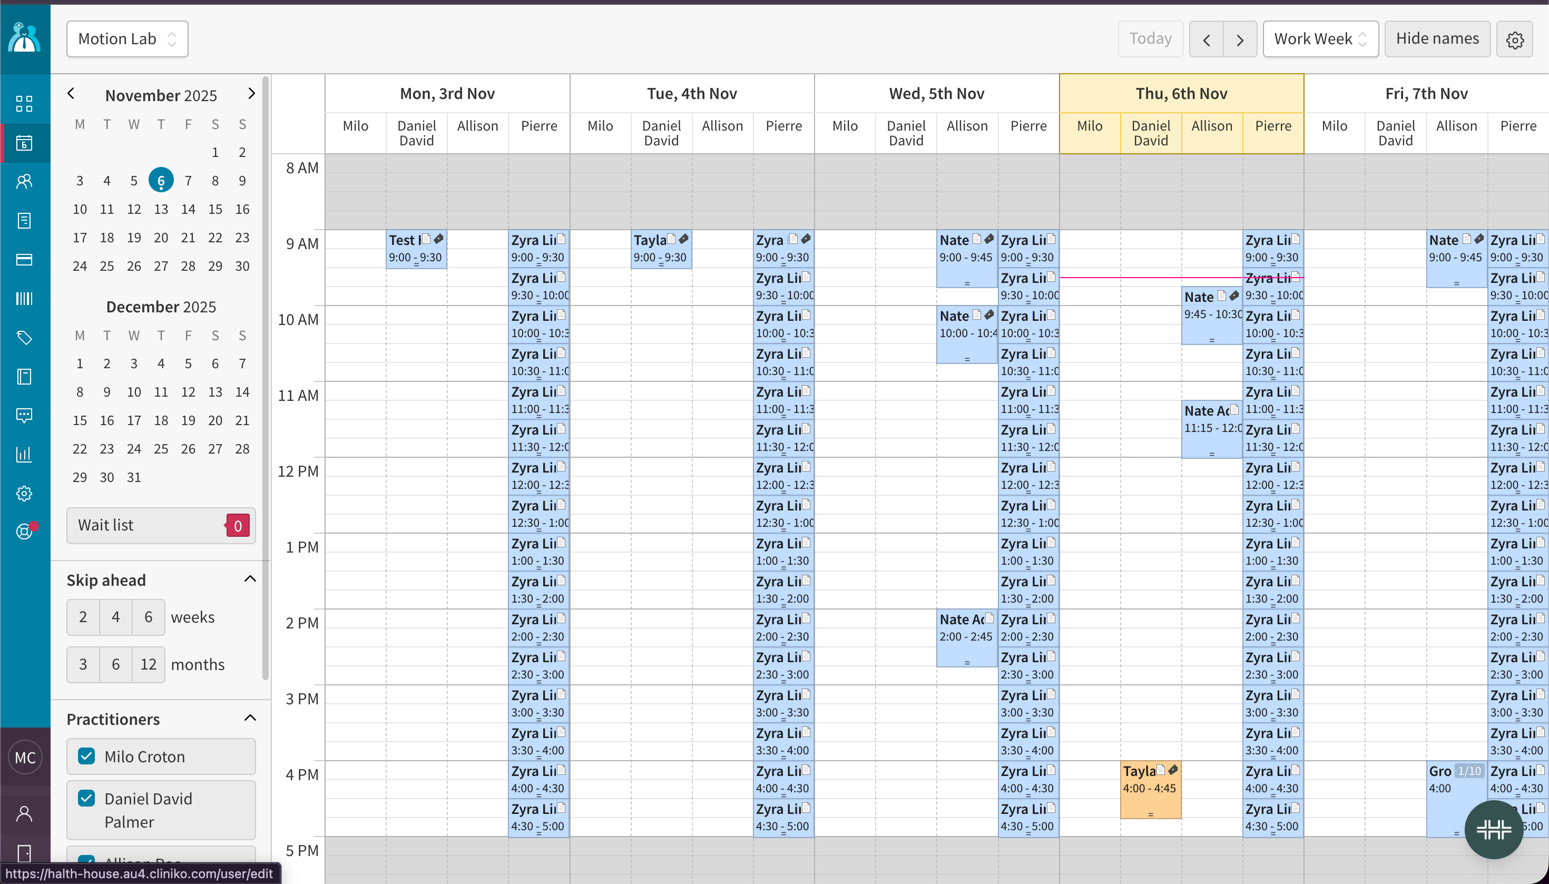Screen dimensions: 1549x884
Task: Open Thursday Nate 9:45 appointment with Allison
Action: click(x=1211, y=316)
